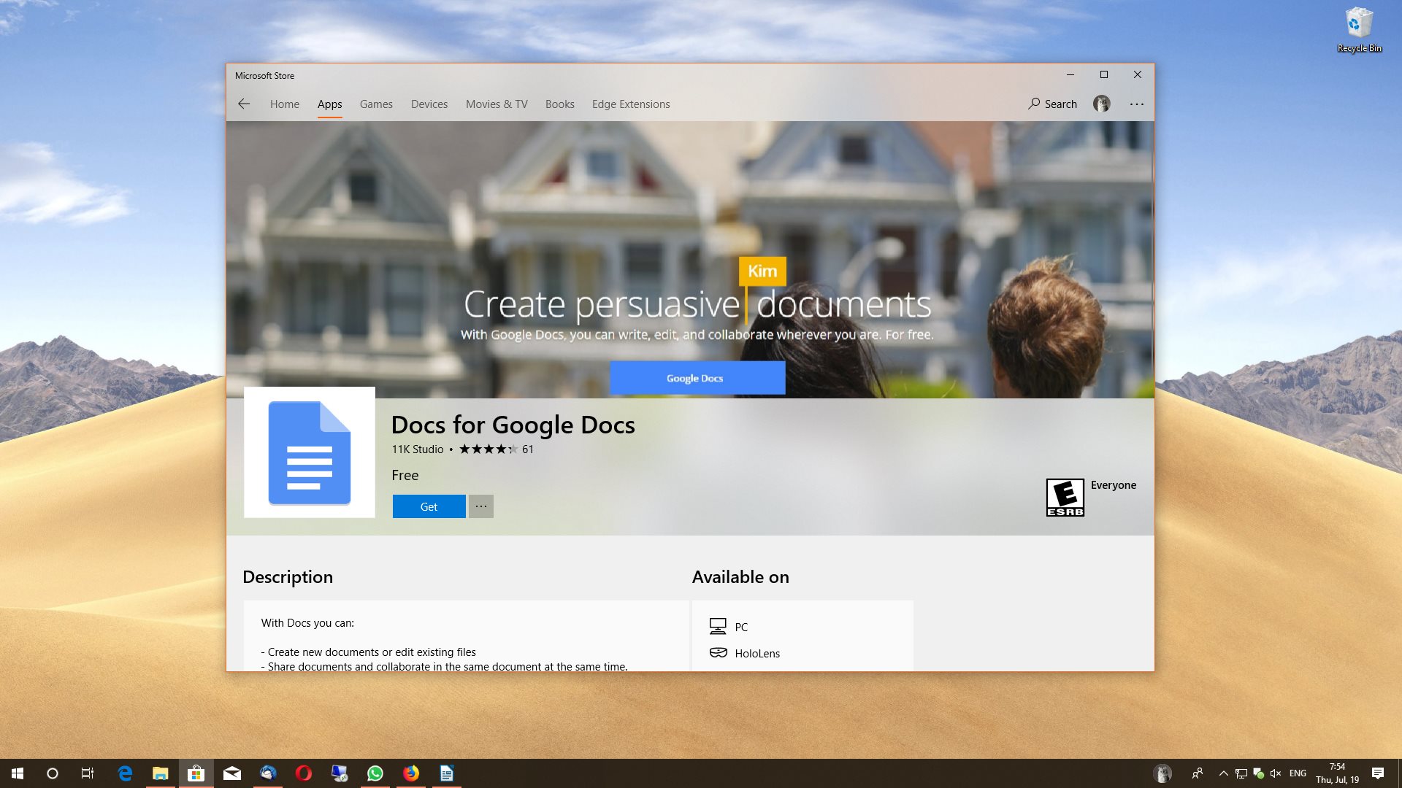Launch Firefox from the taskbar
Viewport: 1402px width, 788px height.
click(411, 773)
